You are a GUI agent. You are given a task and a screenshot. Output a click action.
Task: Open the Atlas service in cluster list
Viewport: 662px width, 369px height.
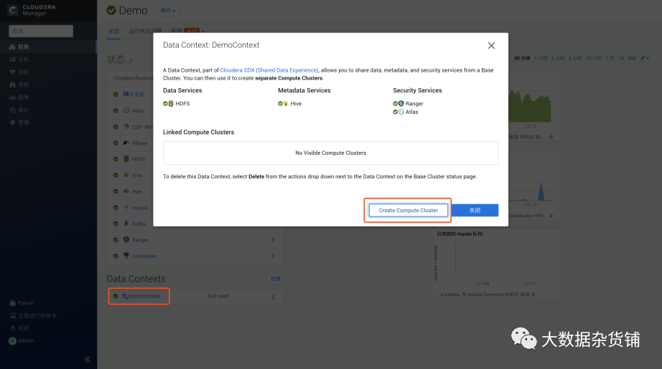pos(138,111)
